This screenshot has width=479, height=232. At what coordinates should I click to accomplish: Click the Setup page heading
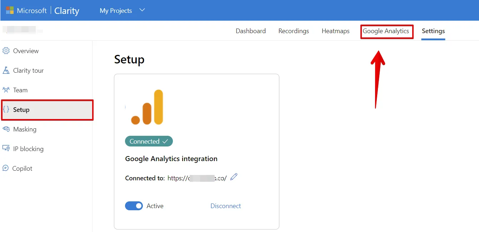[129, 59]
